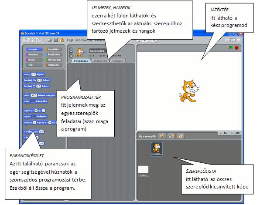Select the Toll block category
Screen dimensions: 260x205
[x=34, y=65]
